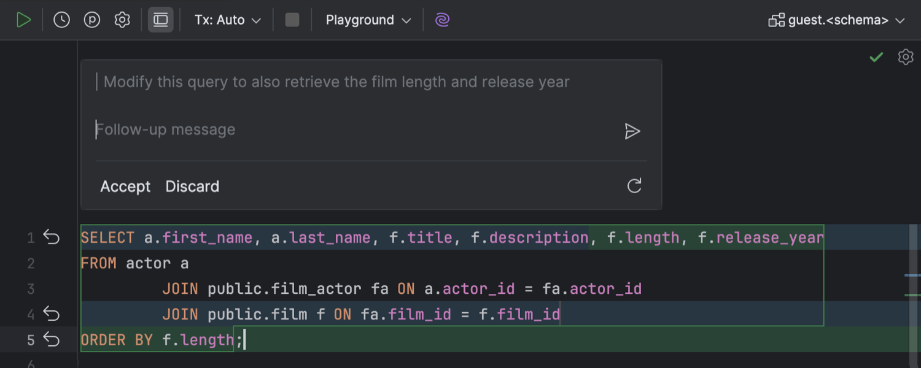View query parameters
The image size is (921, 368).
coord(91,20)
